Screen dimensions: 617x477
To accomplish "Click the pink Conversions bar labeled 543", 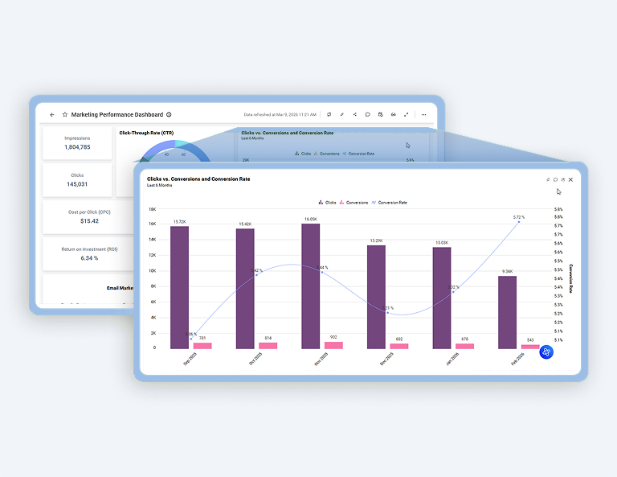I will click(x=530, y=347).
